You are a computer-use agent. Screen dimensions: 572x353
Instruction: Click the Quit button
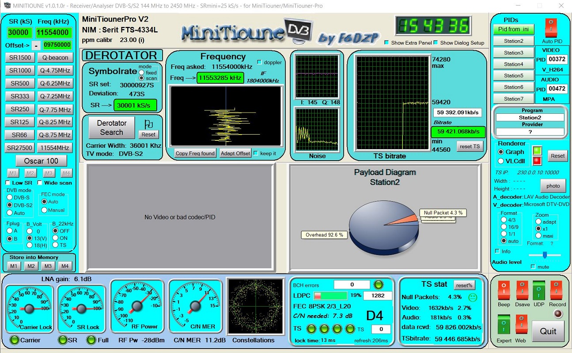pos(548,331)
